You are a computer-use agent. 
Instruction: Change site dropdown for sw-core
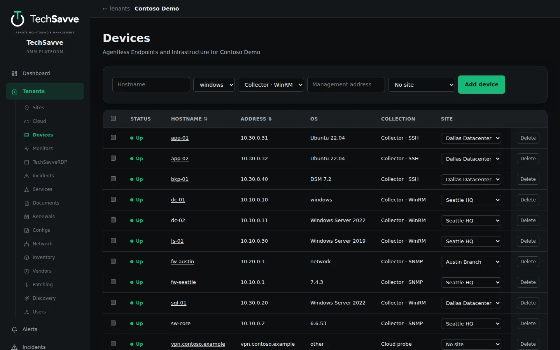tap(471, 324)
